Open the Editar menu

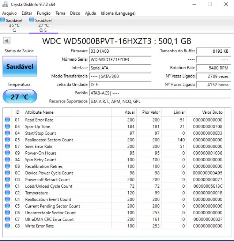pos(27,13)
